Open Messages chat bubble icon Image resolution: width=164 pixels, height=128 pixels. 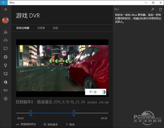click(x=5, y=48)
